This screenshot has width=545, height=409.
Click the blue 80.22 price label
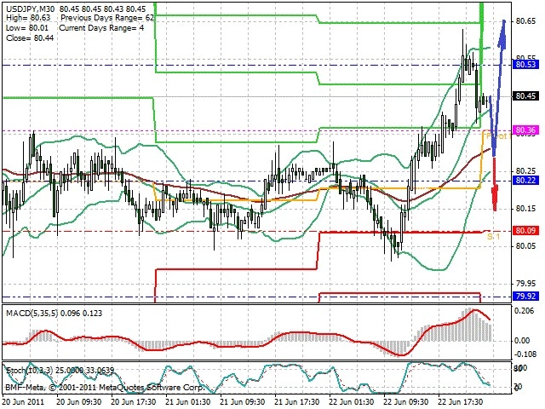point(525,180)
